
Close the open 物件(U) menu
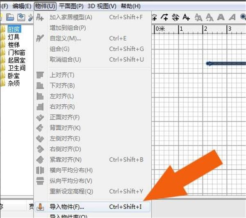[45, 6]
